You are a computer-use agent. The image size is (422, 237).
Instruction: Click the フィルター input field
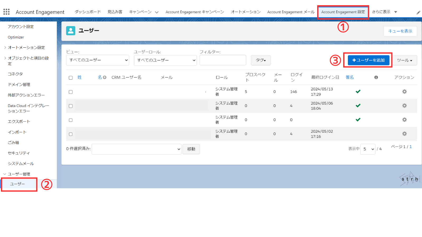223,60
